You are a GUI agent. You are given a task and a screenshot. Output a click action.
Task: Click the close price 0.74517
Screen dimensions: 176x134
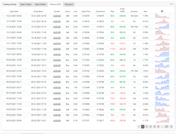point(100,27)
